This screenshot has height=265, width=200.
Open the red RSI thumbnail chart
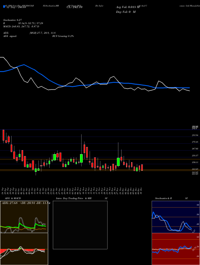point(176,249)
